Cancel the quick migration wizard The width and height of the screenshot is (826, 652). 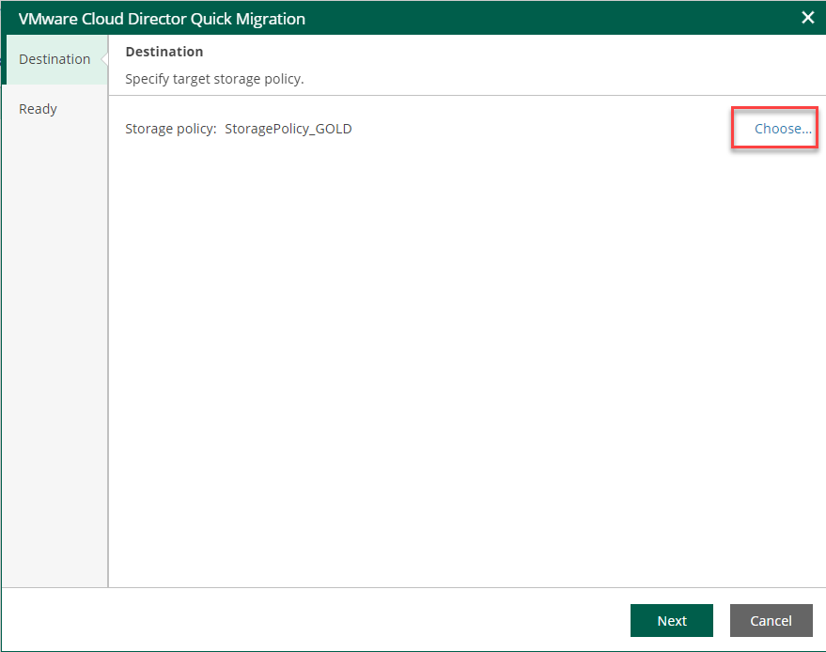(771, 620)
